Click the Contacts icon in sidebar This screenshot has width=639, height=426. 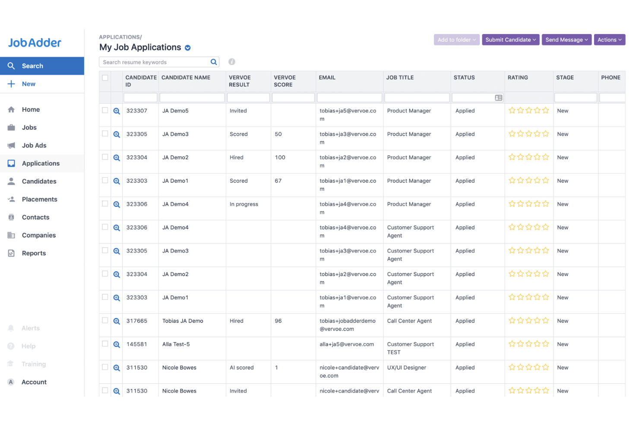pyautogui.click(x=11, y=217)
